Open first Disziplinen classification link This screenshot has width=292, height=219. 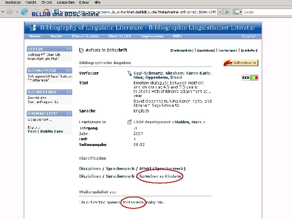[90, 169]
